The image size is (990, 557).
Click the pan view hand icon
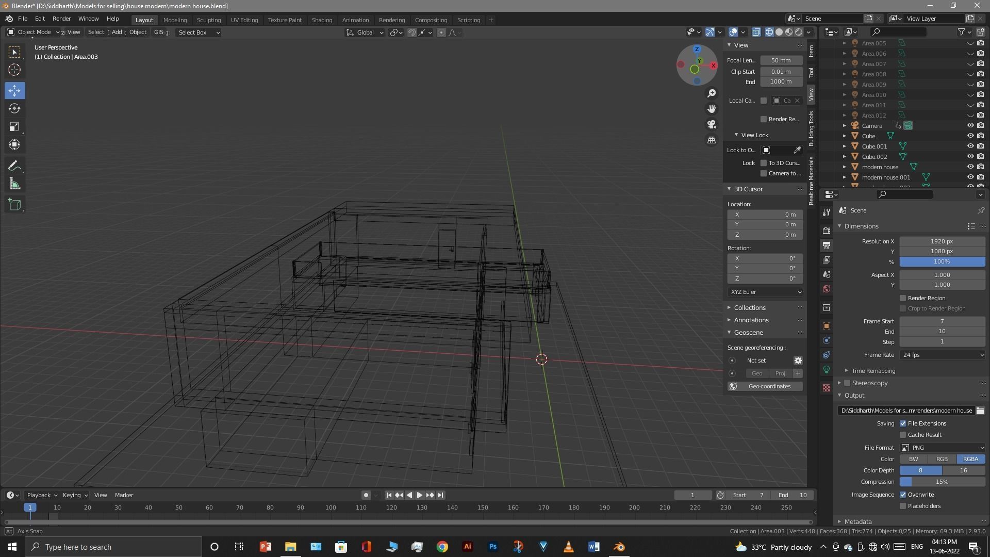point(712,109)
